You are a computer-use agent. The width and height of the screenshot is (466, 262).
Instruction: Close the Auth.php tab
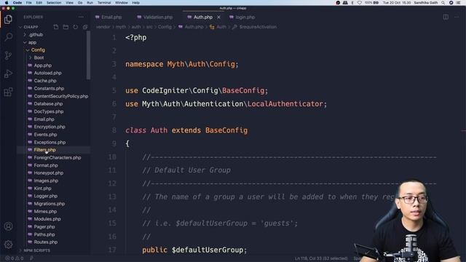tap(218, 17)
